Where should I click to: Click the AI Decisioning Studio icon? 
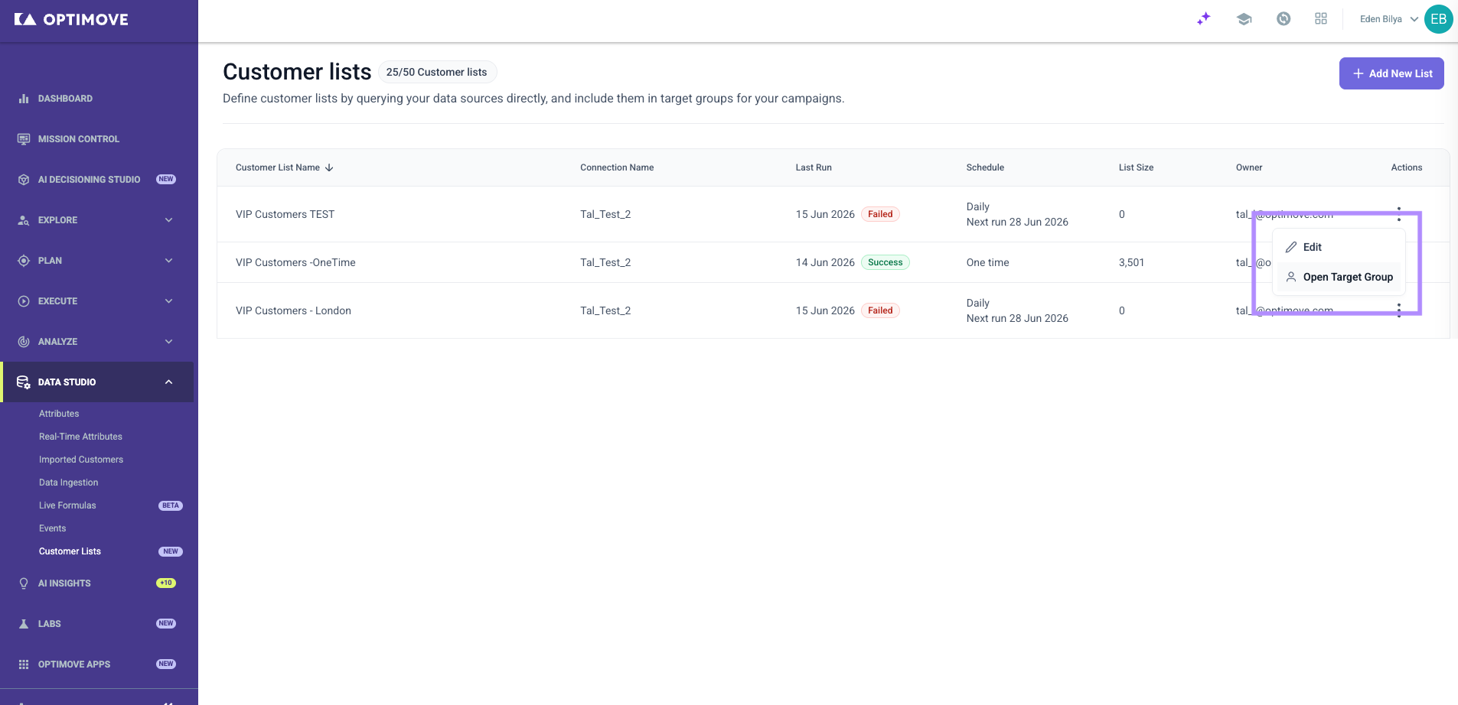24,180
